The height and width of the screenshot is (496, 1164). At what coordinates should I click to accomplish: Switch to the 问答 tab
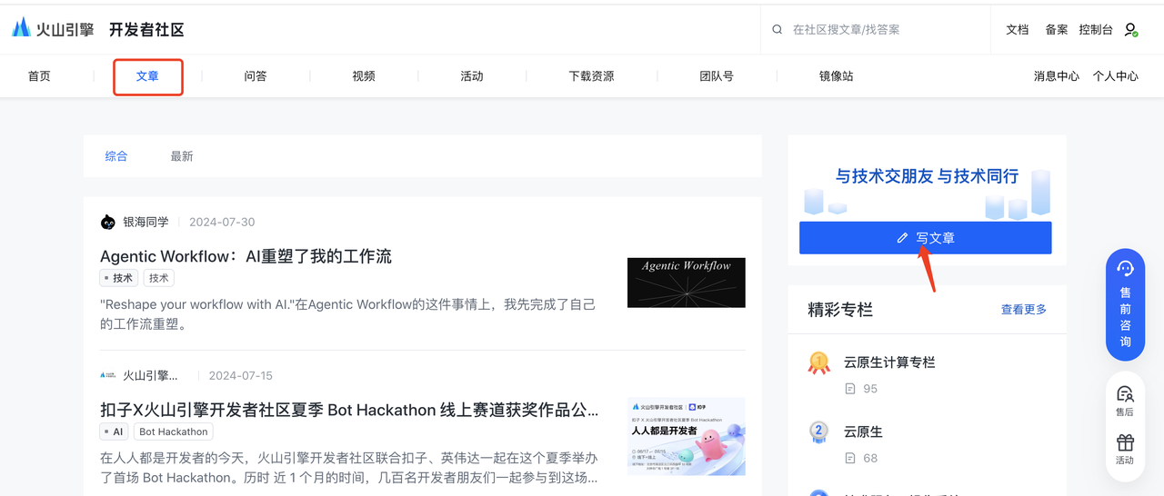(256, 76)
